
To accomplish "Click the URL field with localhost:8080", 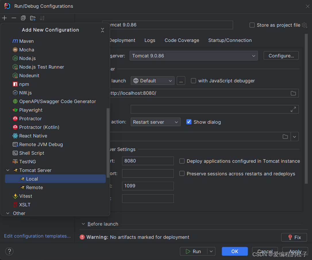I will tap(204, 93).
